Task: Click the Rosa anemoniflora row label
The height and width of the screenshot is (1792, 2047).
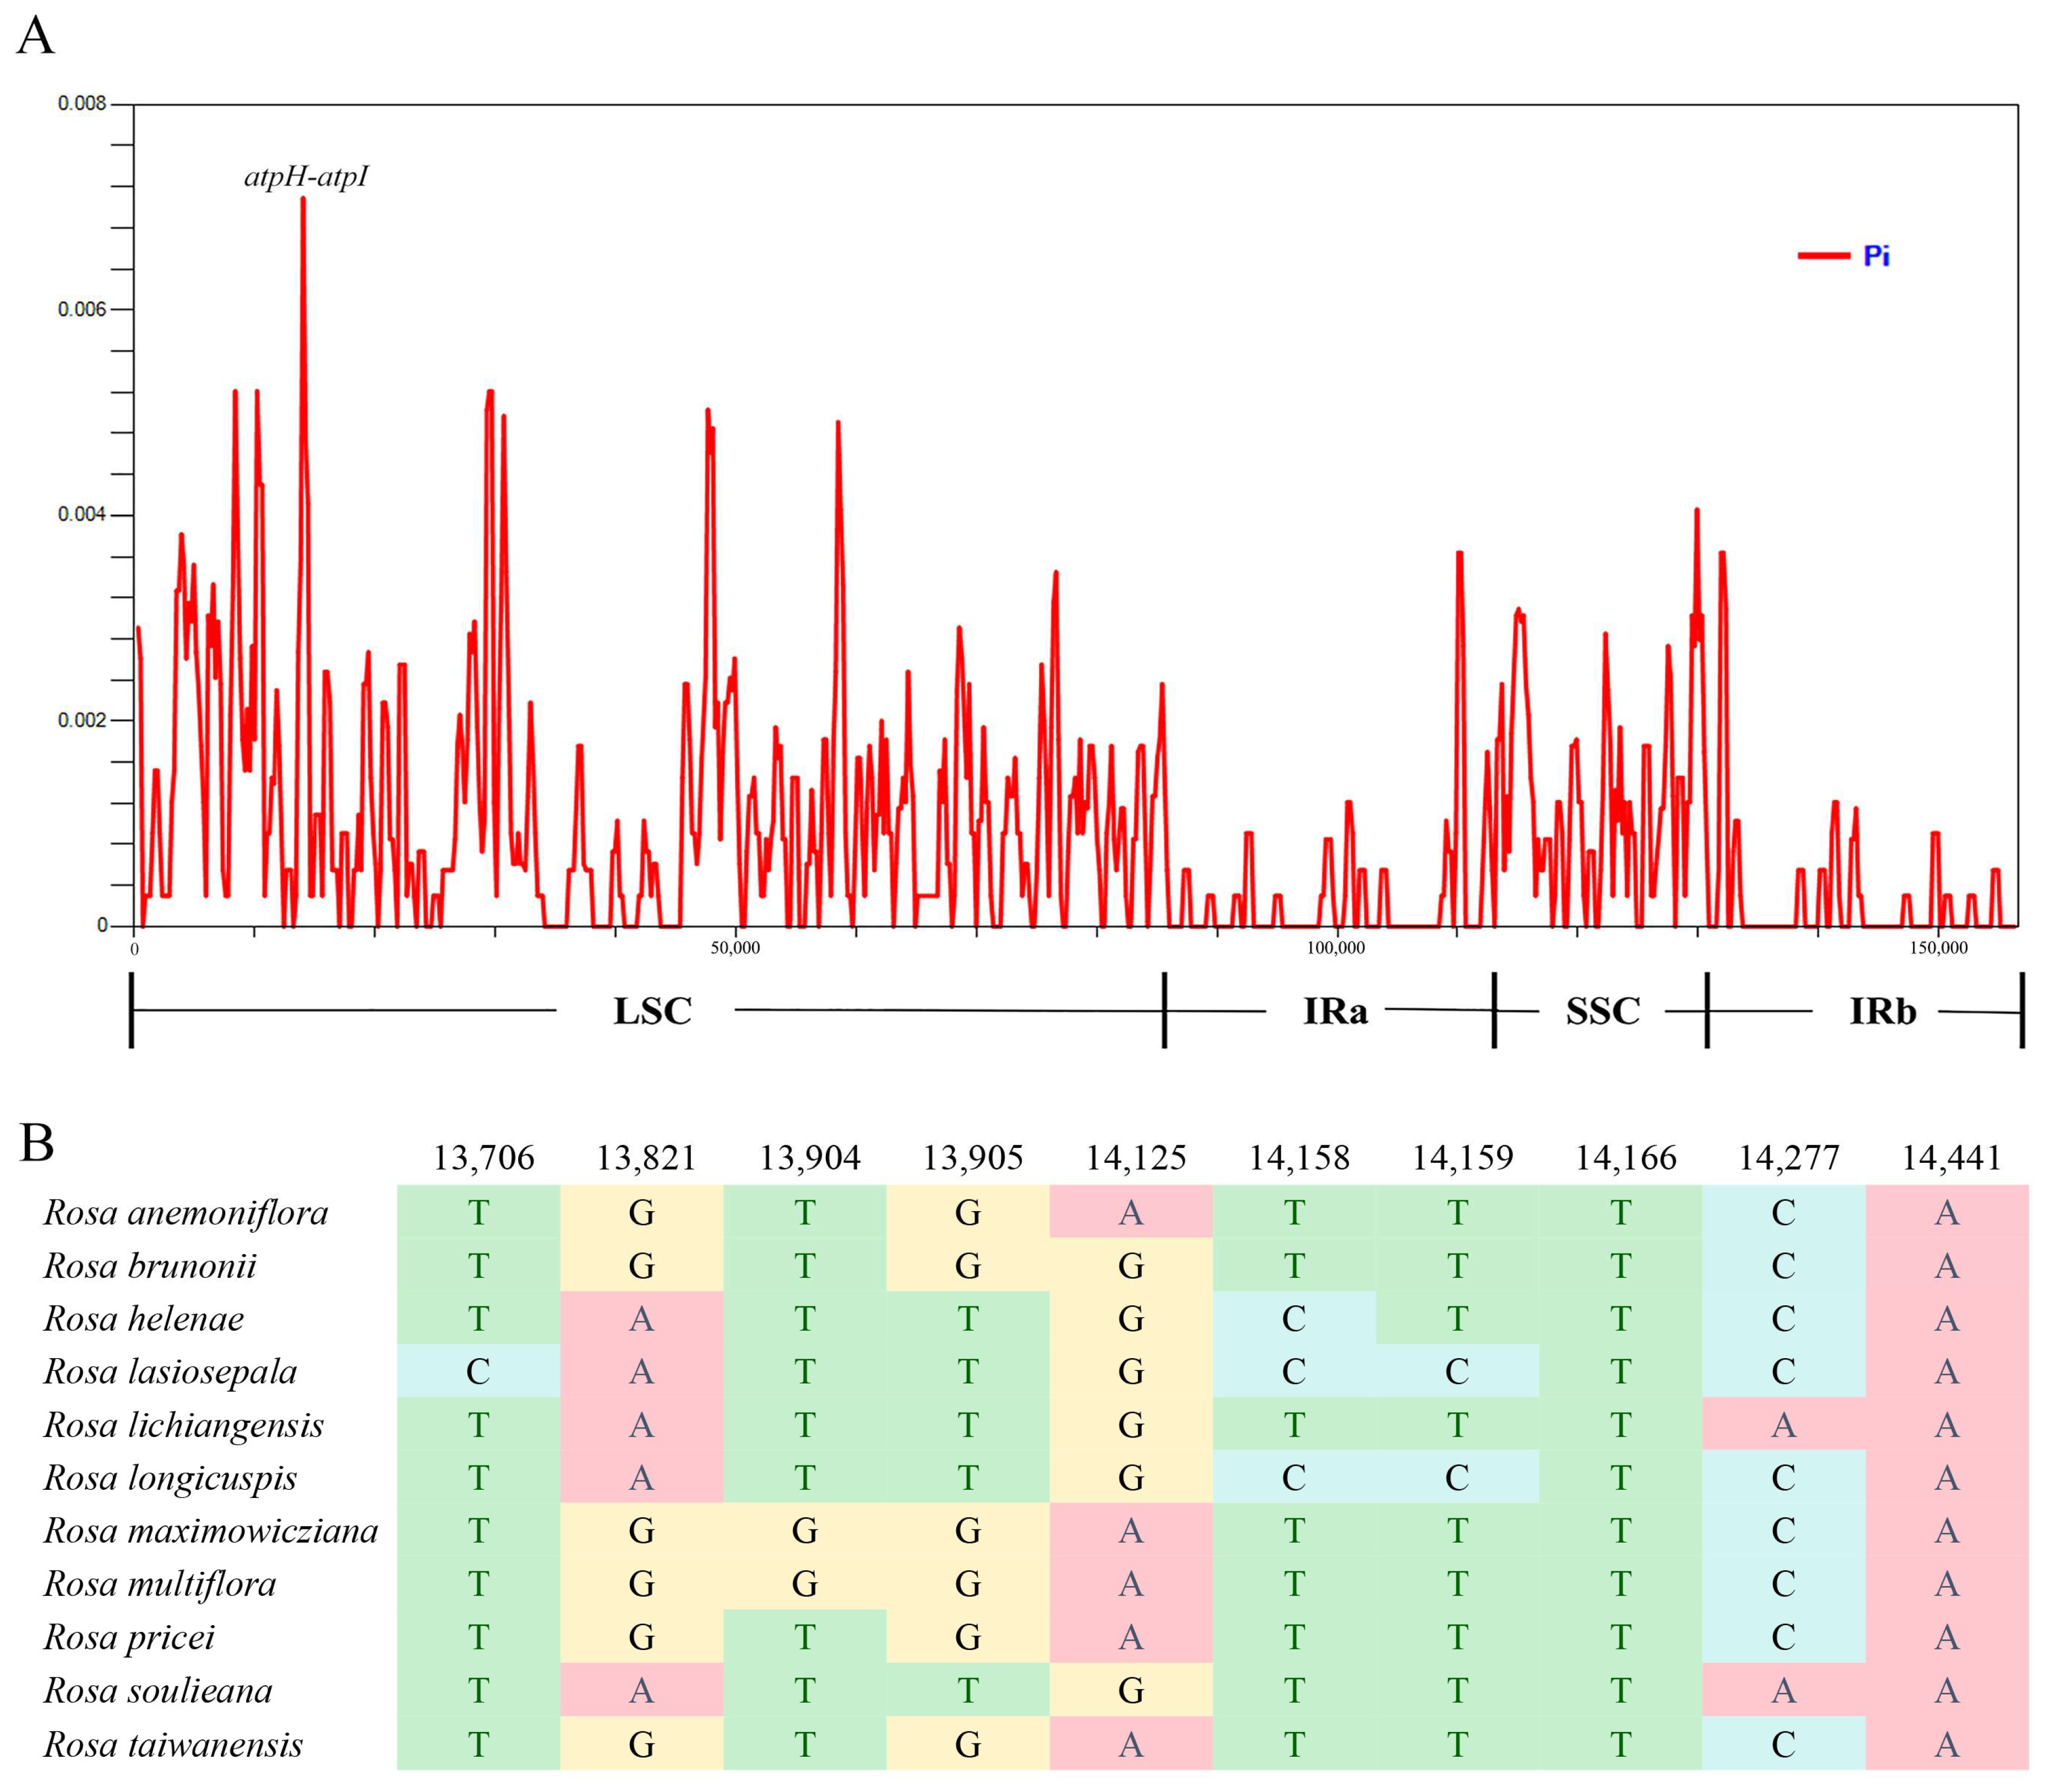Action: tap(186, 1213)
